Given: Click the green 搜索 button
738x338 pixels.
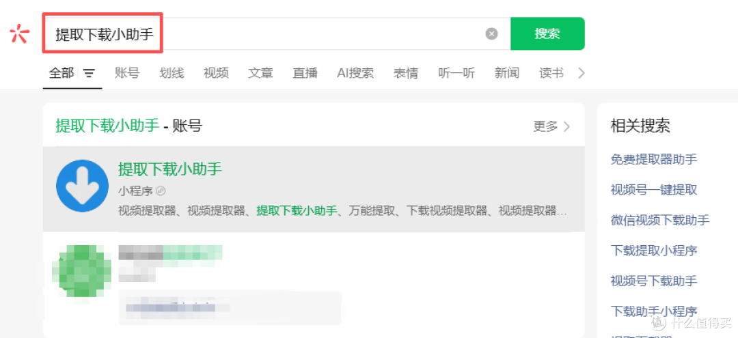Looking at the screenshot, I should (547, 34).
